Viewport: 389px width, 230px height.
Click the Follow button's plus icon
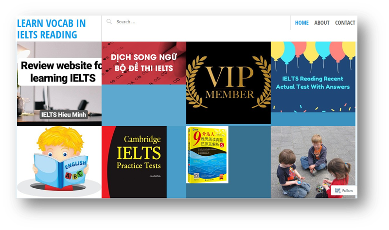pyautogui.click(x=337, y=190)
